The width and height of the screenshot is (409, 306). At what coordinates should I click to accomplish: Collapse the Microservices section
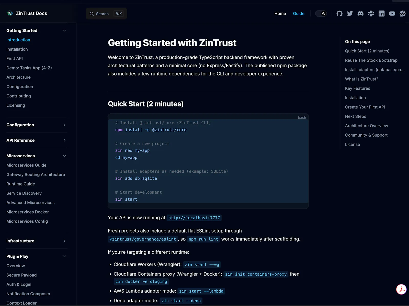point(64,156)
